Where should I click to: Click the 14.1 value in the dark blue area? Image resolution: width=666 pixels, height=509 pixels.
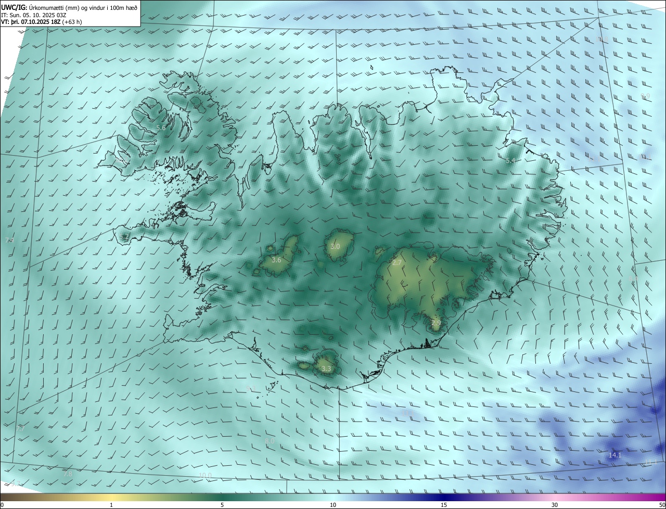click(x=615, y=455)
